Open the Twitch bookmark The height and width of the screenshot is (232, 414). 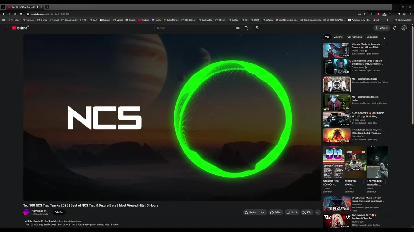pos(156,20)
